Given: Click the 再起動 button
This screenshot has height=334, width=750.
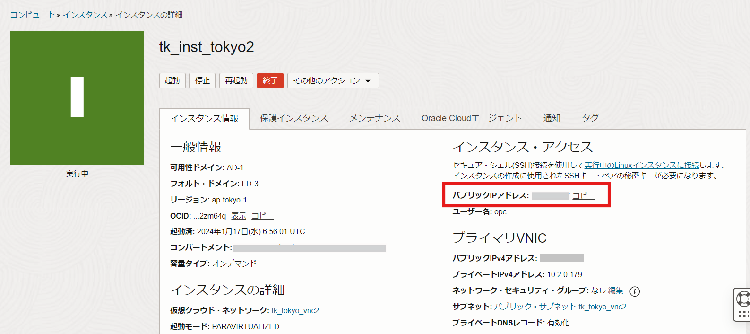Looking at the screenshot, I should coord(236,80).
